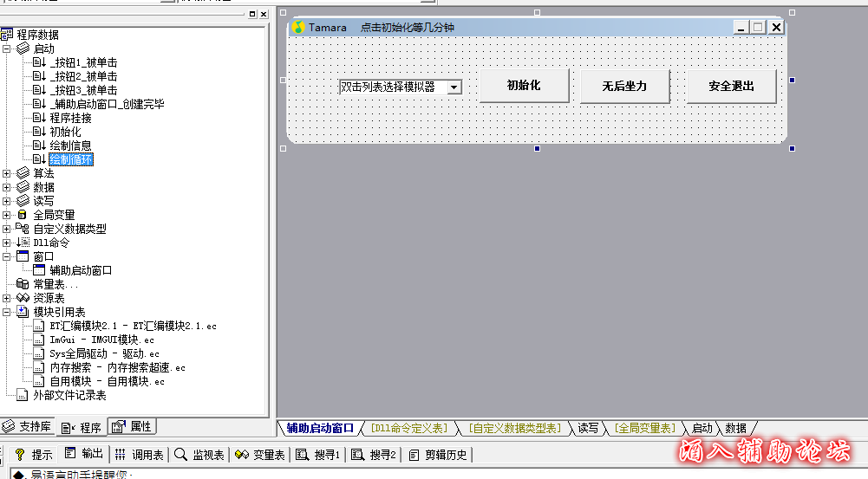Open the 输出 output tab

click(x=84, y=454)
